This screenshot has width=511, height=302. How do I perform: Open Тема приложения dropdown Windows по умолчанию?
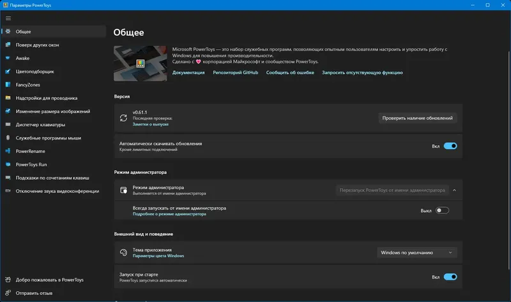click(x=417, y=252)
